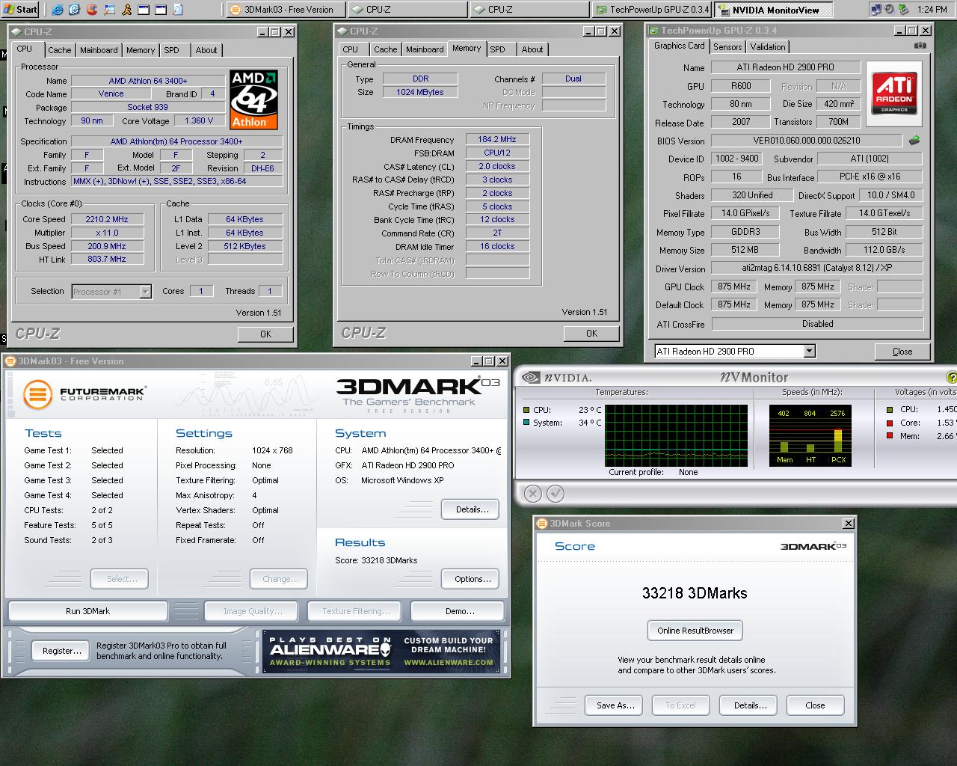Click the System temperature legend square
The width and height of the screenshot is (957, 766).
pyautogui.click(x=526, y=423)
